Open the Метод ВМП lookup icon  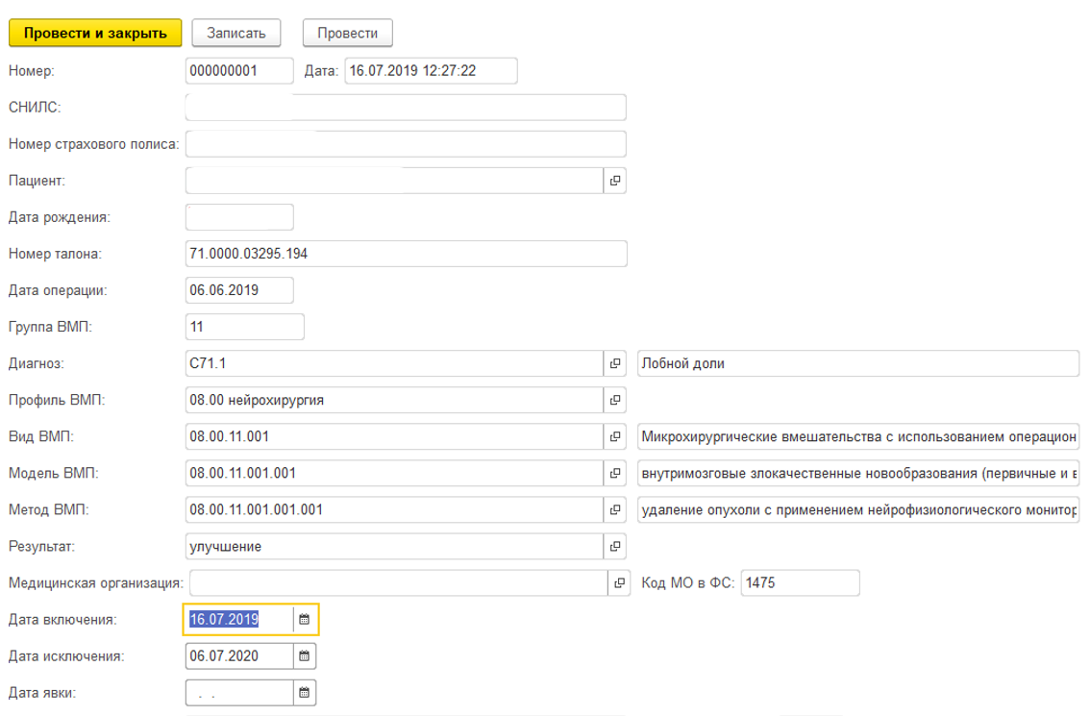point(615,509)
